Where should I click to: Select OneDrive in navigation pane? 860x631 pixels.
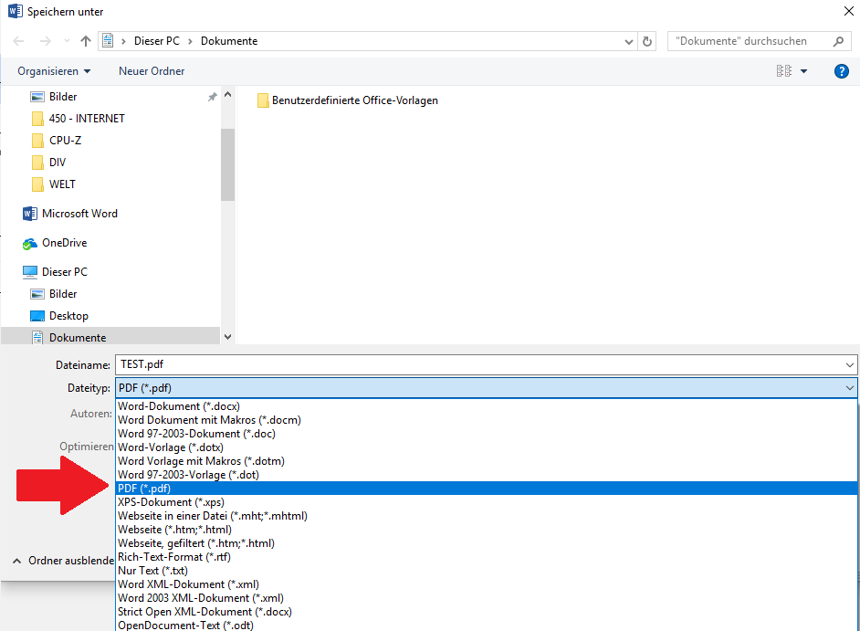[x=55, y=243]
